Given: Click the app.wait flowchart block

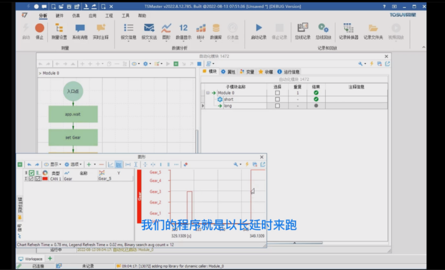Looking at the screenshot, I should coord(73,114).
